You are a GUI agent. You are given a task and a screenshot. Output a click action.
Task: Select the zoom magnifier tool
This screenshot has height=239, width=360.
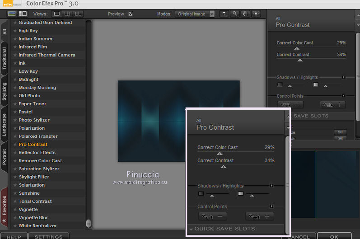234,14
